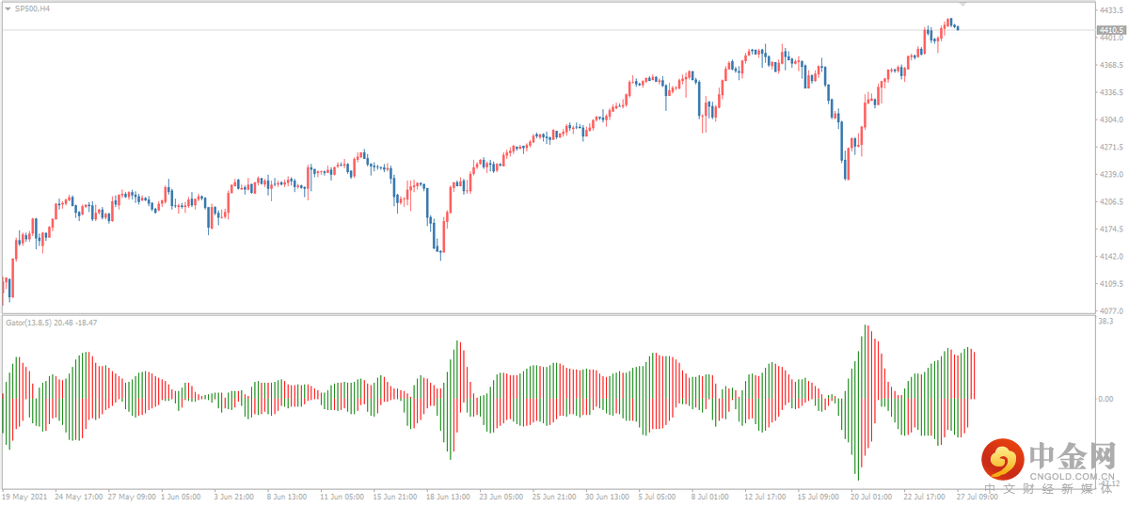Click price level 4109.5 on axis
The image size is (1129, 506).
[x=1110, y=283]
